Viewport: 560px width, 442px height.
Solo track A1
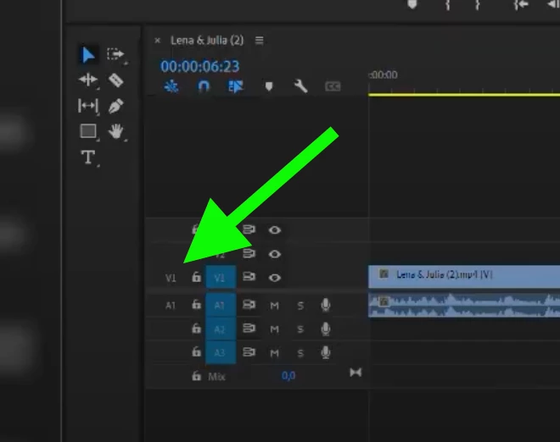point(300,306)
